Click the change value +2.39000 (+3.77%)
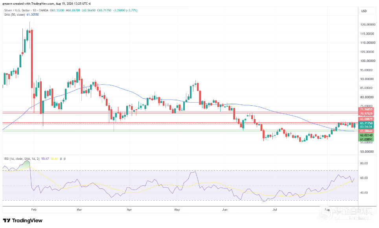379x228 pixels. click(125, 10)
